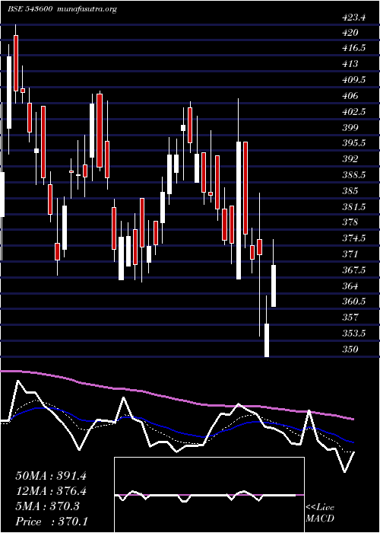Viewport: 380px width, 533px height.
Task: Click the 381.5 price axis label
Action: (x=354, y=206)
